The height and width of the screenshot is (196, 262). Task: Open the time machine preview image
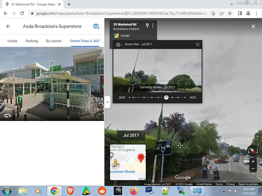[x=157, y=70]
